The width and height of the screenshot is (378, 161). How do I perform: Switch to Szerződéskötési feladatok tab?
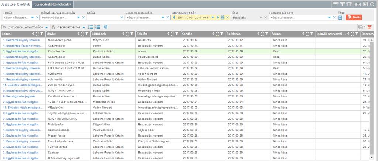[53, 4]
